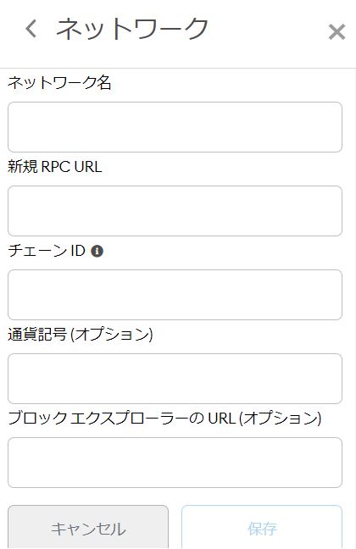Select the チェーン ID input box
The image size is (356, 549).
coord(175,295)
